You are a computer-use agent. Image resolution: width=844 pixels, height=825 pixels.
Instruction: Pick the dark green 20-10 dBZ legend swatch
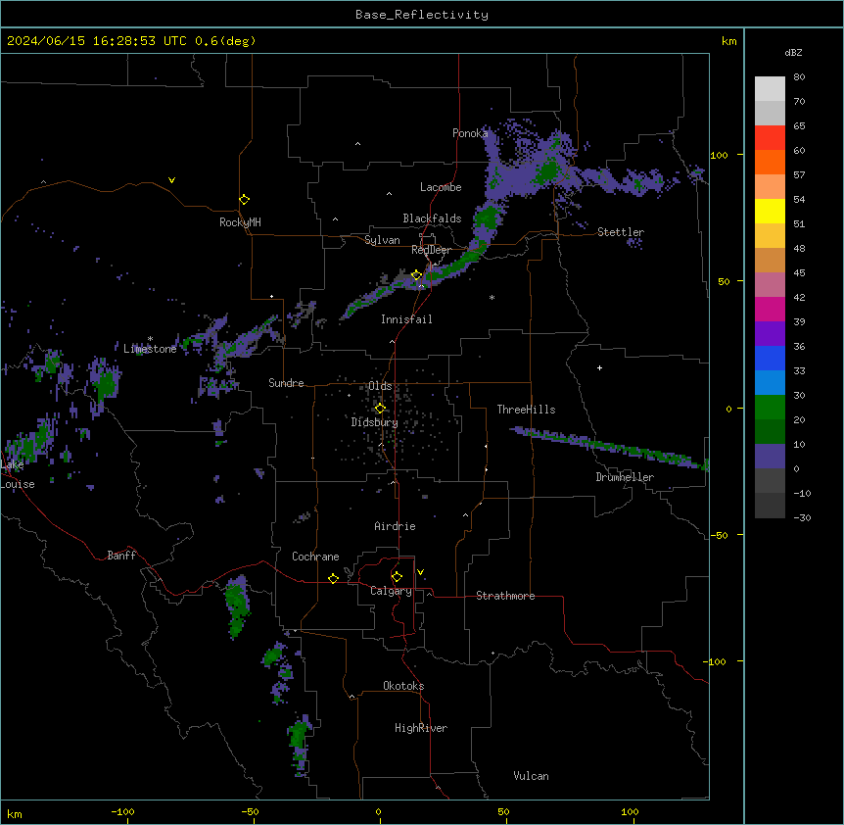(770, 432)
